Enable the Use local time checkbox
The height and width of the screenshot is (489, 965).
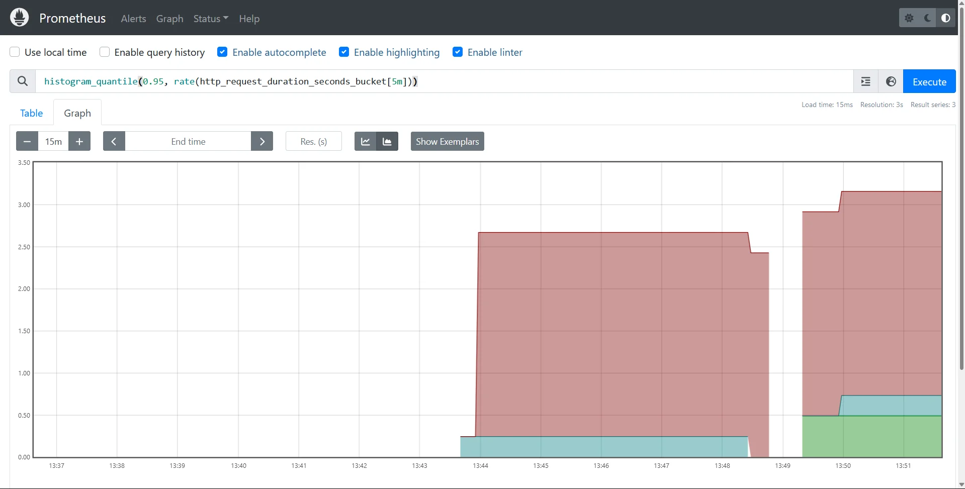[x=15, y=52]
